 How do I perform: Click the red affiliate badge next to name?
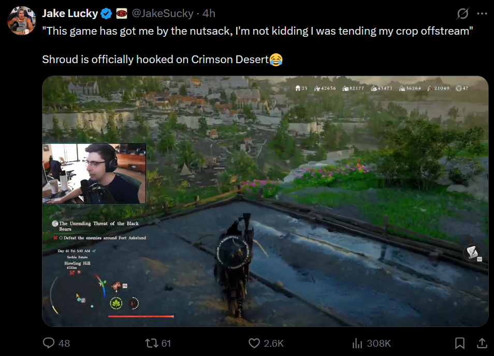click(122, 13)
